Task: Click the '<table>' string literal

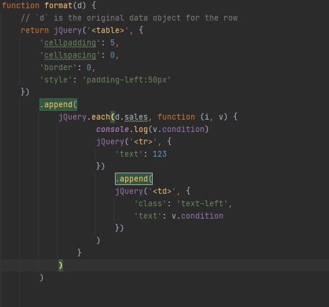Action: tap(108, 31)
